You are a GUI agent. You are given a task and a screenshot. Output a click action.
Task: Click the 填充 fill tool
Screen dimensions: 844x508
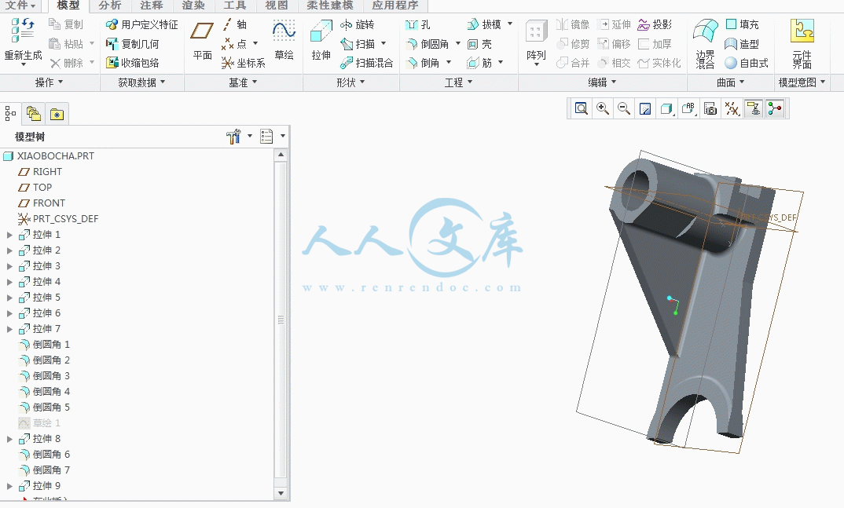tap(742, 24)
